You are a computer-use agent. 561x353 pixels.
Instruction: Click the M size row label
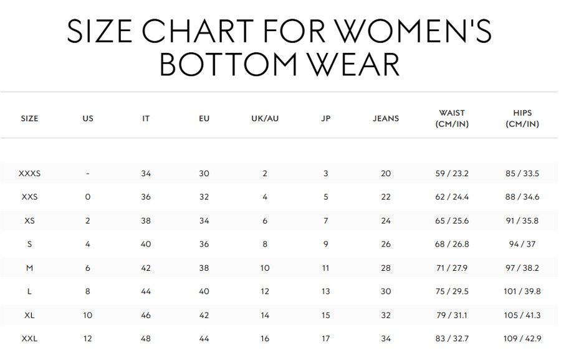click(29, 268)
